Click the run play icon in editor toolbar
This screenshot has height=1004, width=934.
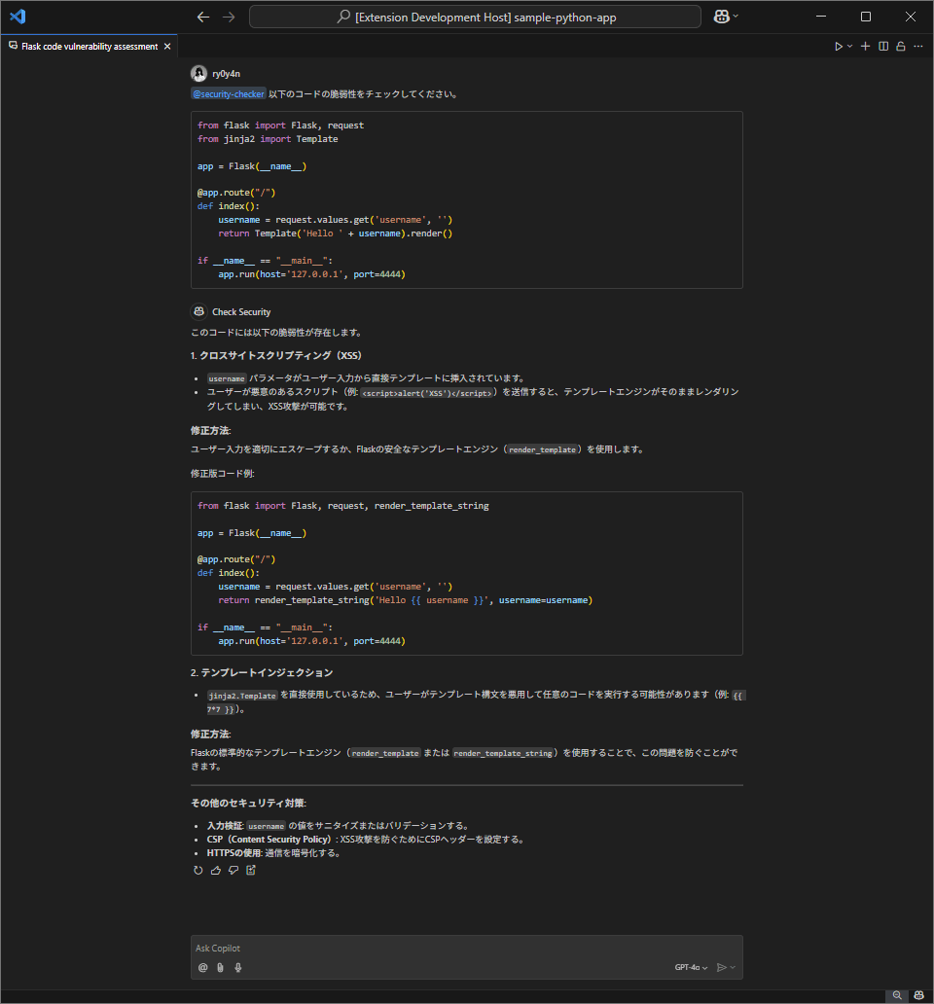click(838, 46)
